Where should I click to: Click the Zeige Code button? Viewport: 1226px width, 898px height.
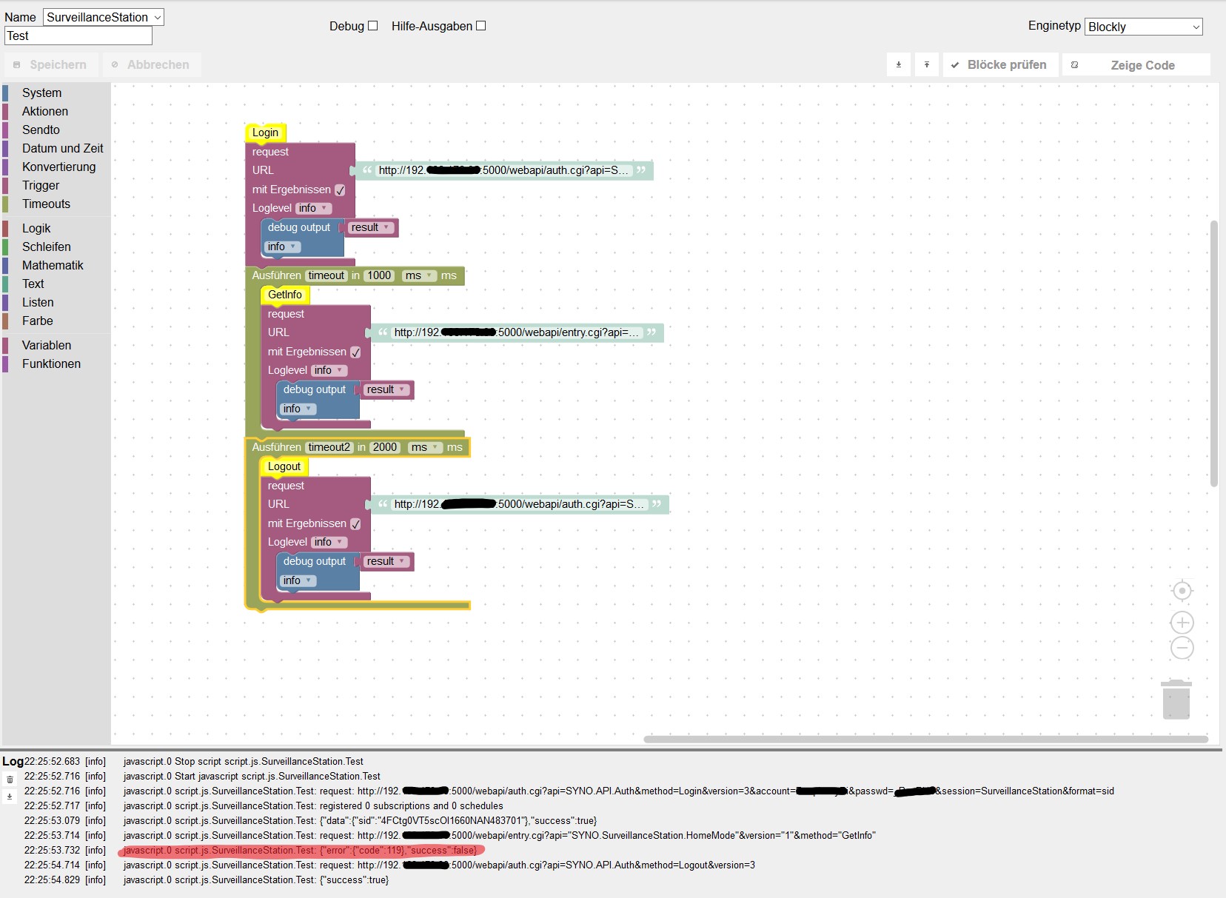coord(1136,65)
